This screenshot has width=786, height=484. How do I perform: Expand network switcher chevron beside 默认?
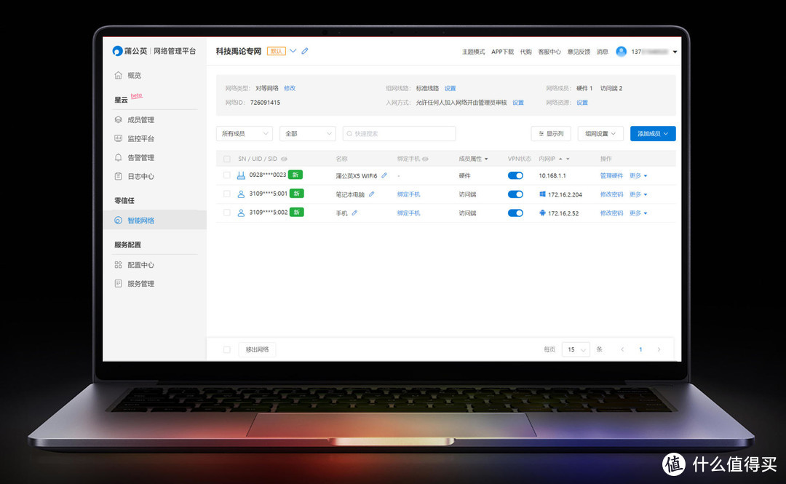click(293, 51)
